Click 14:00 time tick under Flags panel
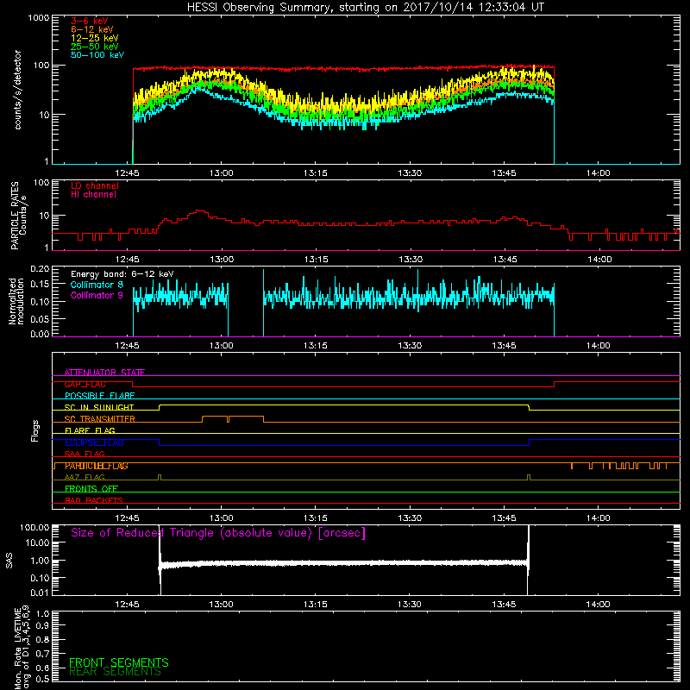Image resolution: width=690 pixels, height=690 pixels. [x=599, y=518]
